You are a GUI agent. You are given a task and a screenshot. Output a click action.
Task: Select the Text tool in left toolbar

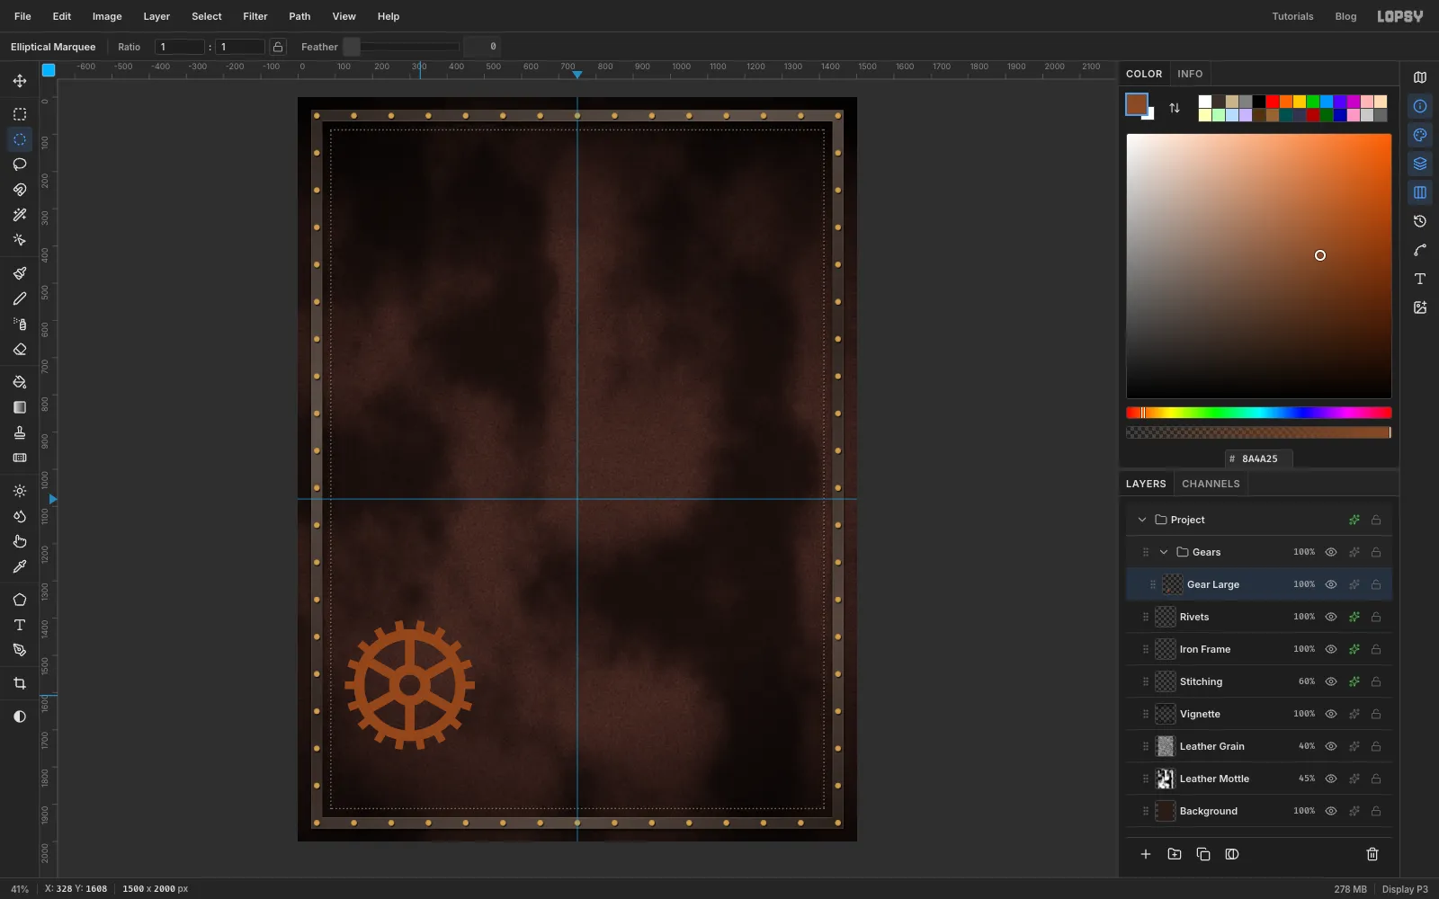(20, 625)
